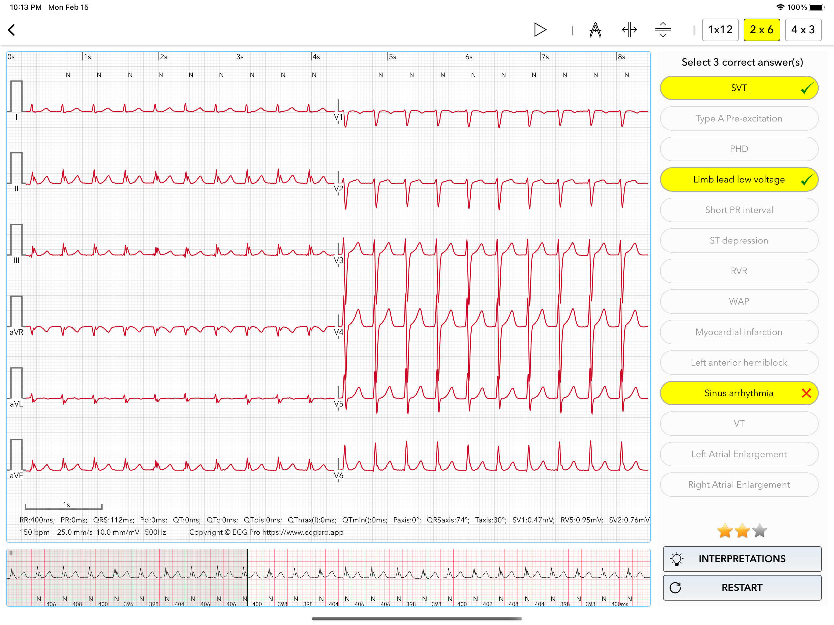Image resolution: width=834 pixels, height=625 pixels.
Task: Open the ecgpro.app website link
Action: pos(303,532)
